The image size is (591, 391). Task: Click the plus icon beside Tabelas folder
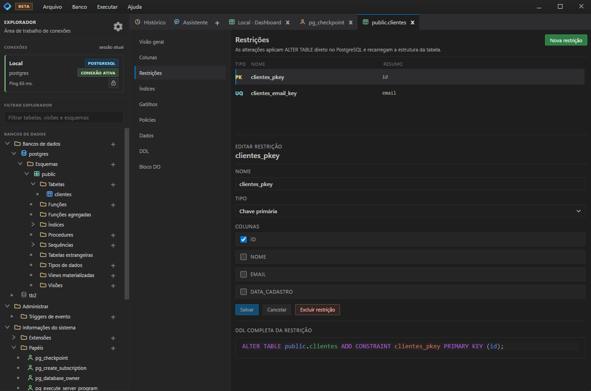pyautogui.click(x=113, y=185)
